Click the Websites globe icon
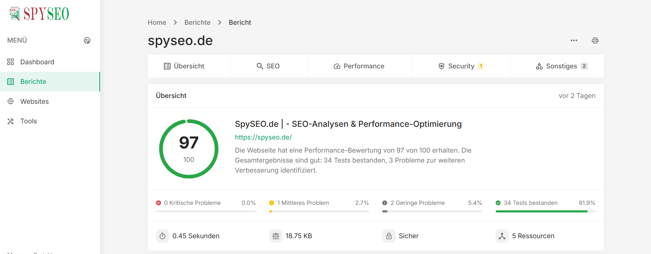651x254 pixels. click(x=11, y=101)
